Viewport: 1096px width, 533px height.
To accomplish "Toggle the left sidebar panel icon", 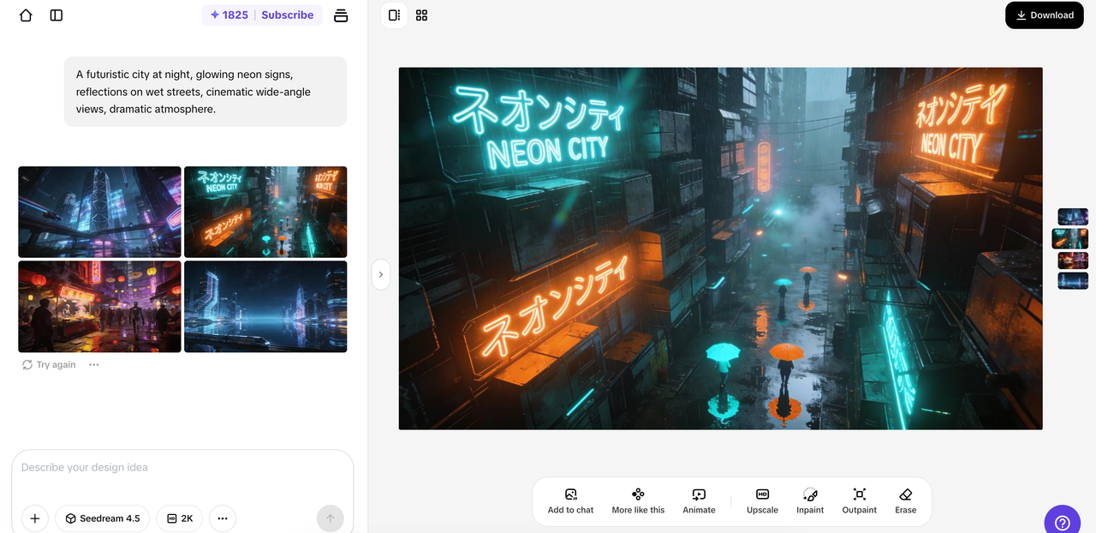I will click(57, 15).
